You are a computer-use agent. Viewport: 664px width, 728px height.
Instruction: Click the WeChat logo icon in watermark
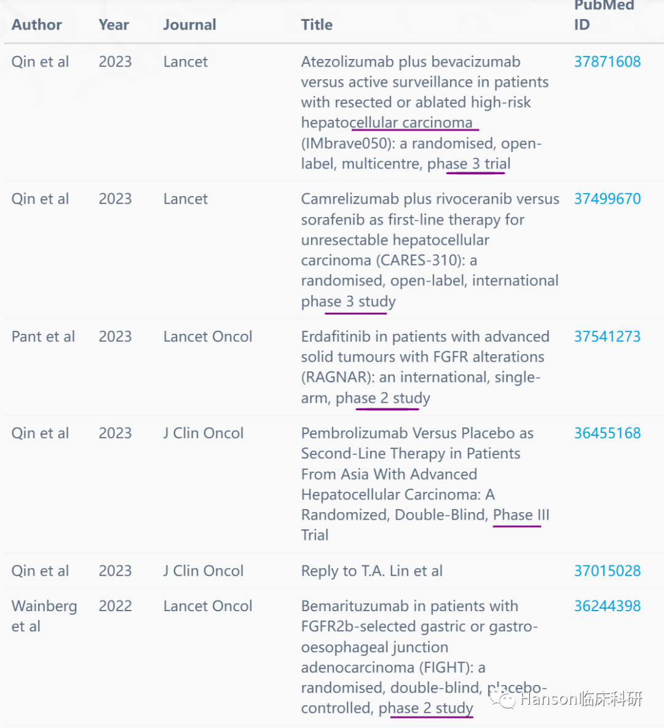[x=502, y=699]
